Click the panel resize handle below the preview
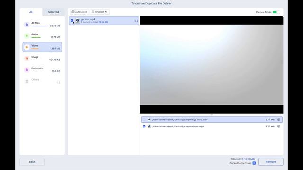Viewport: 303px width, 170px height. [x=212, y=115]
